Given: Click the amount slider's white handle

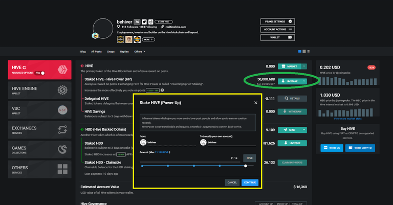Looking at the screenshot, I should 246,166.
